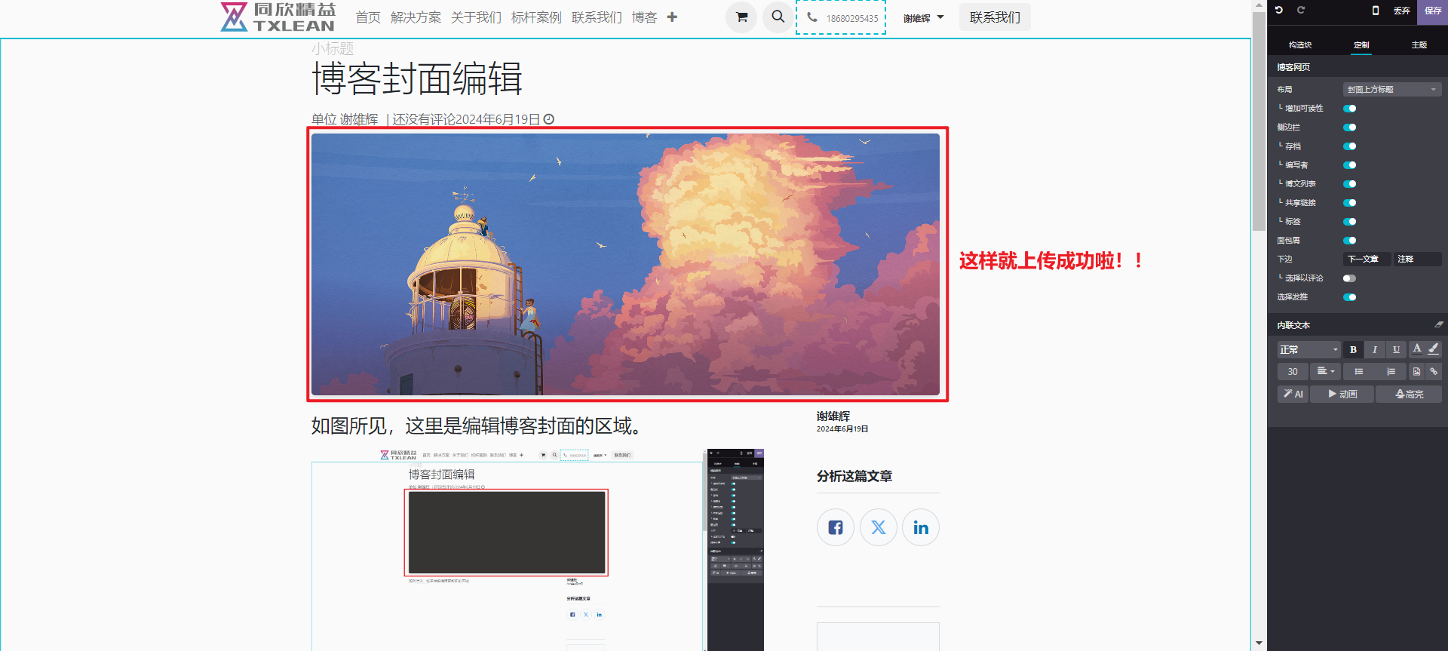The height and width of the screenshot is (651, 1448).
Task: Insert a bulleted list
Action: coord(1358,371)
